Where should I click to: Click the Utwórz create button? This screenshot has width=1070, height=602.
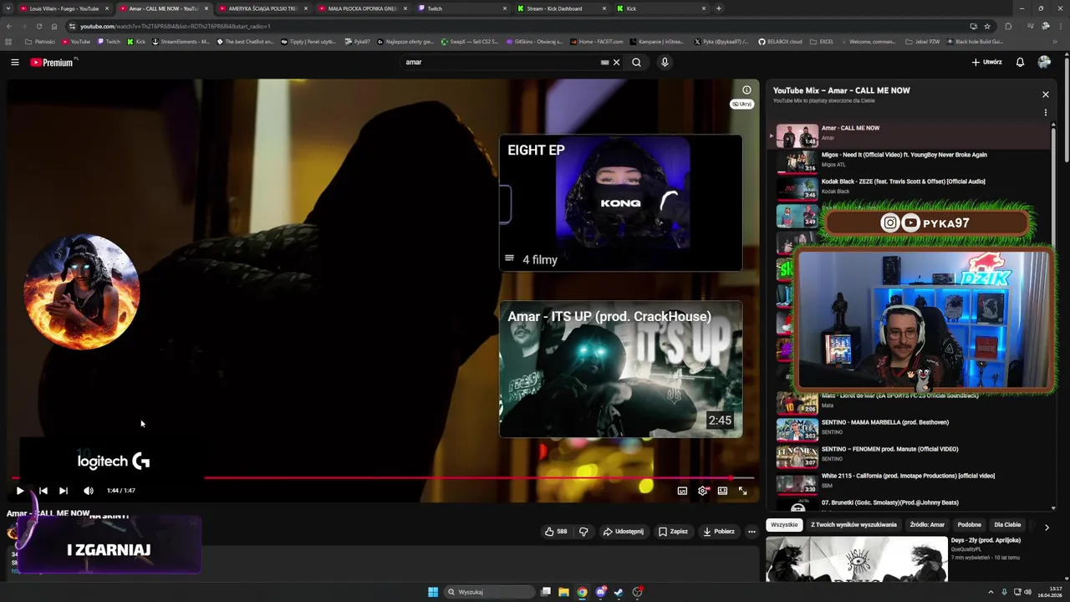coord(986,62)
